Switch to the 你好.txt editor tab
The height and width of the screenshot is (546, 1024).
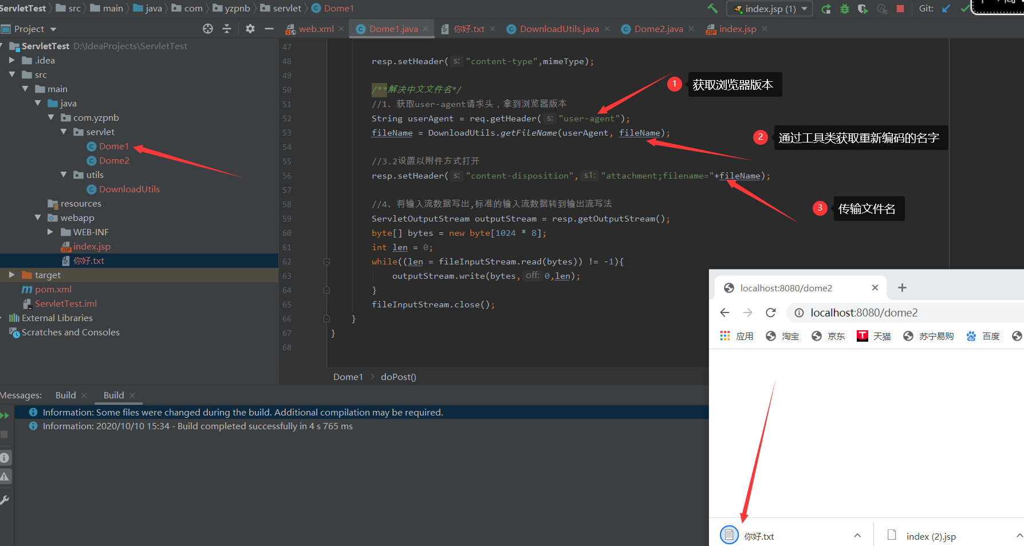pos(468,29)
